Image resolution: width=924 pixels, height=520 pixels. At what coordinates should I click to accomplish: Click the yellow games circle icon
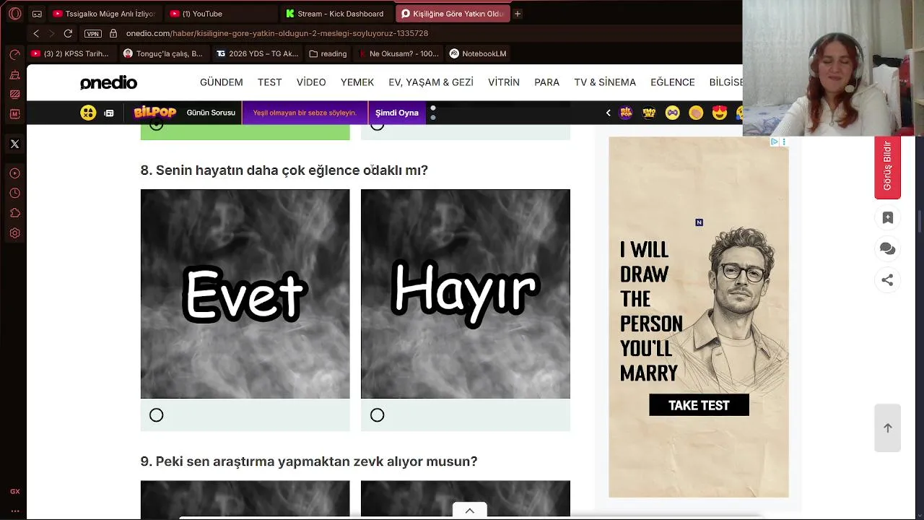[x=88, y=113]
